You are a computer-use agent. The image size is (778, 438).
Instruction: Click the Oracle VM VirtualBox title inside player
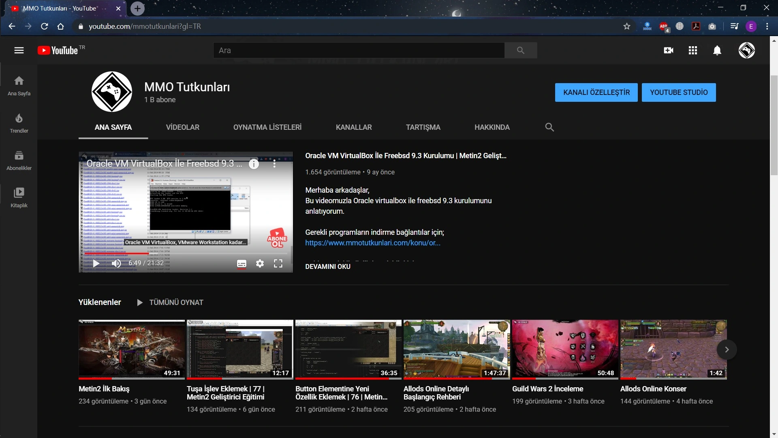pos(164,164)
